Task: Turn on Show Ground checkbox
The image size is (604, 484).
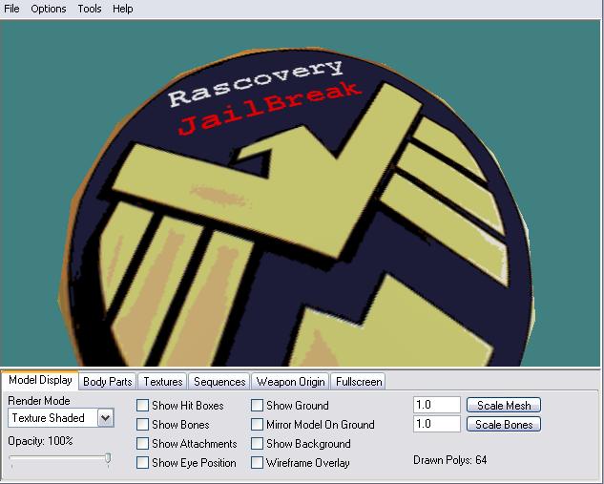Action: tap(258, 406)
